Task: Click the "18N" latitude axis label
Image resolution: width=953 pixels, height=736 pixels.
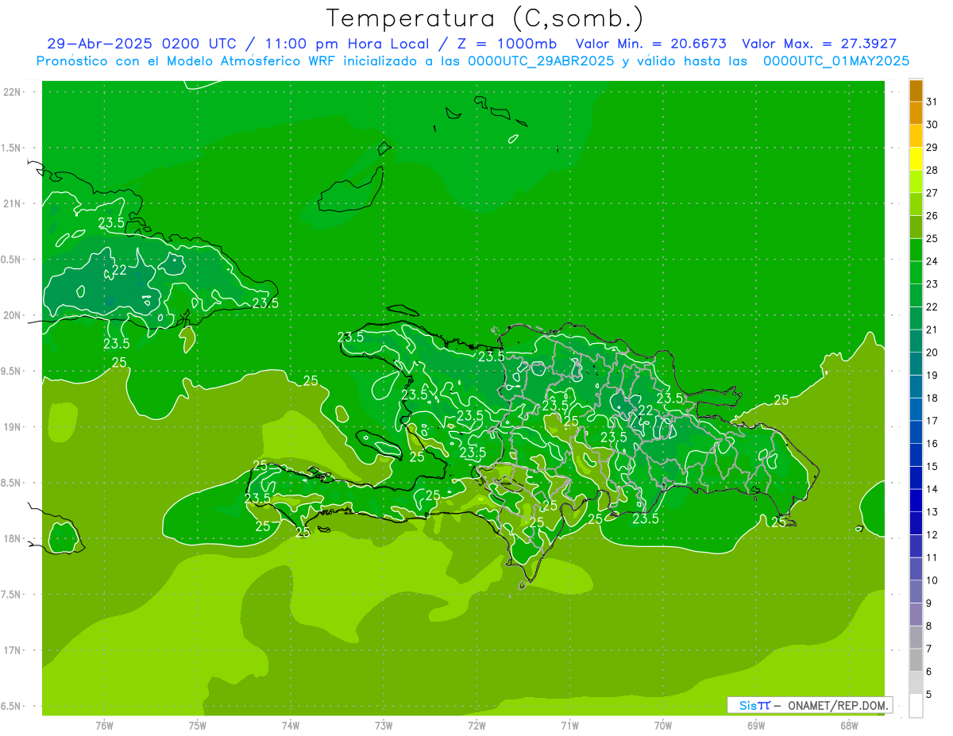Action: (12, 538)
